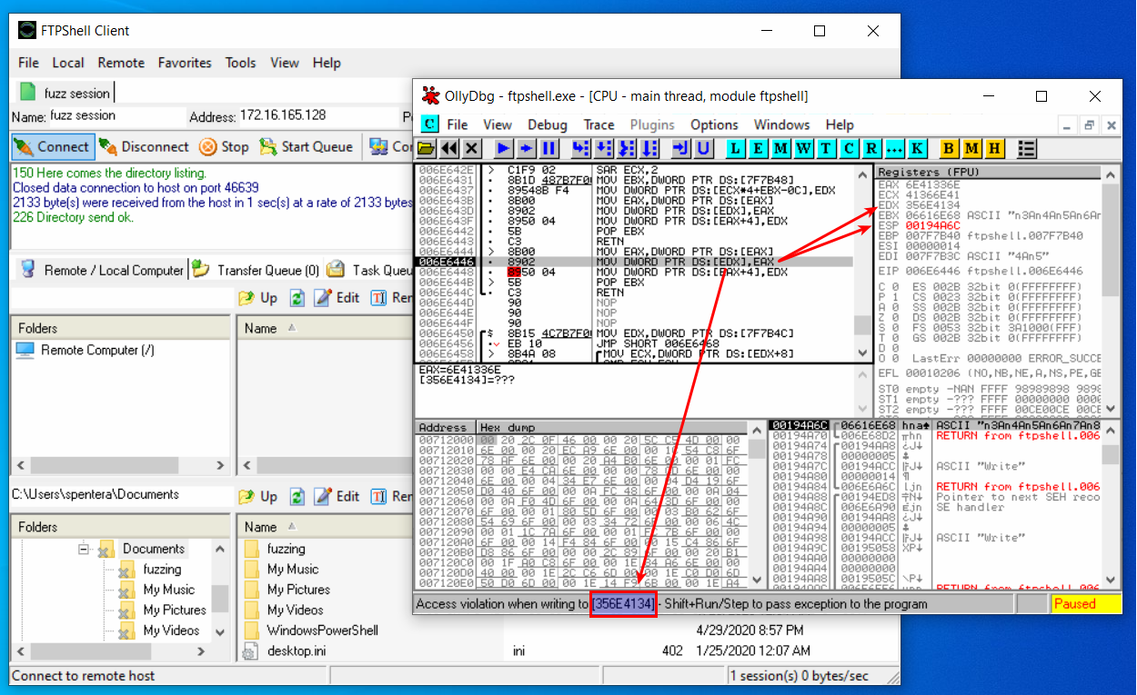Click Address field 172.16.165.128
Viewport: 1137px width, 695px height.
pos(318,116)
